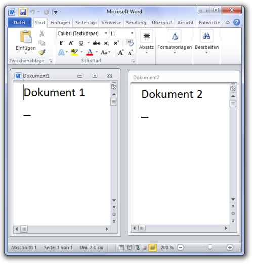Toggle superscript formatting
Viewport: 253px width, 265px height.
(116, 43)
